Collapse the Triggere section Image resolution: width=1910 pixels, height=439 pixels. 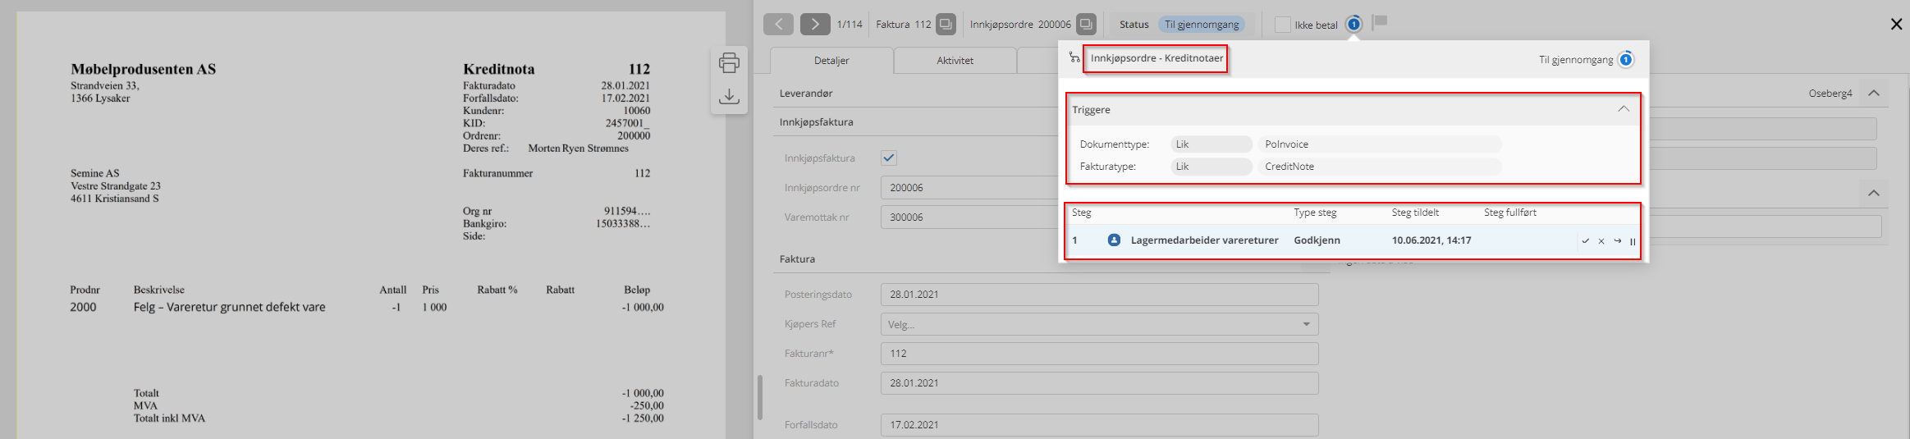click(x=1623, y=109)
